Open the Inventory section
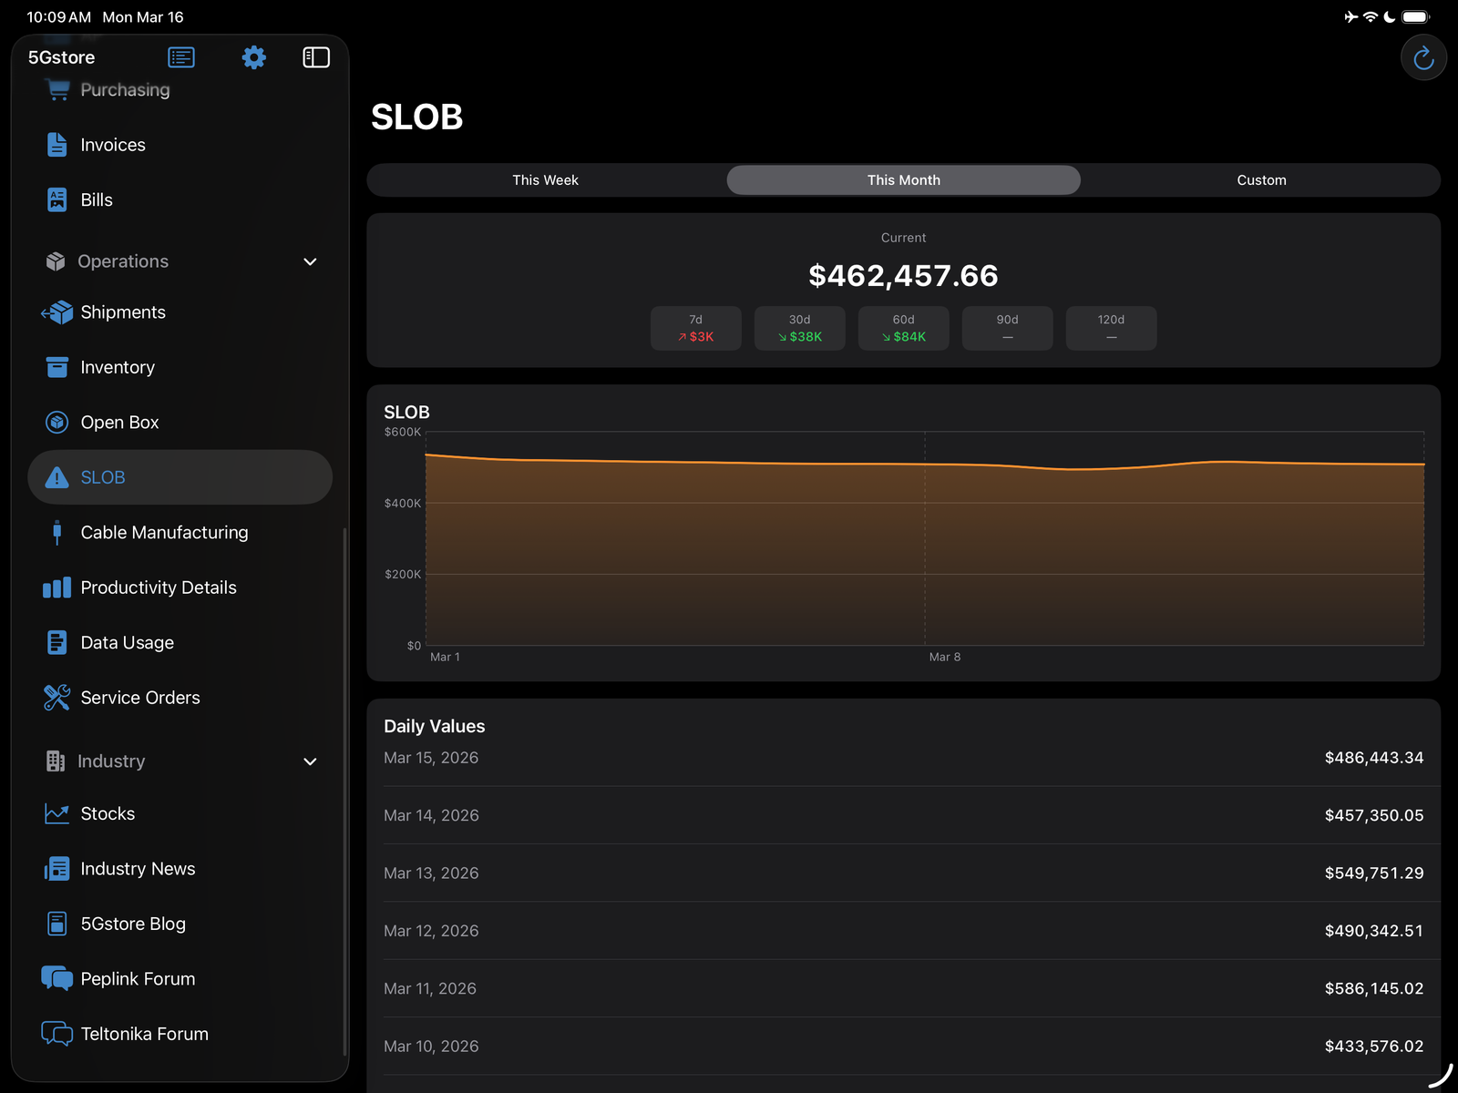Image resolution: width=1458 pixels, height=1093 pixels. (117, 367)
